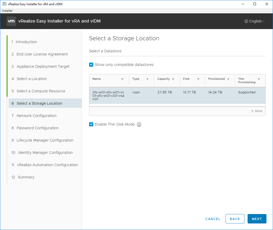Go to step 12 Summary

23,177
